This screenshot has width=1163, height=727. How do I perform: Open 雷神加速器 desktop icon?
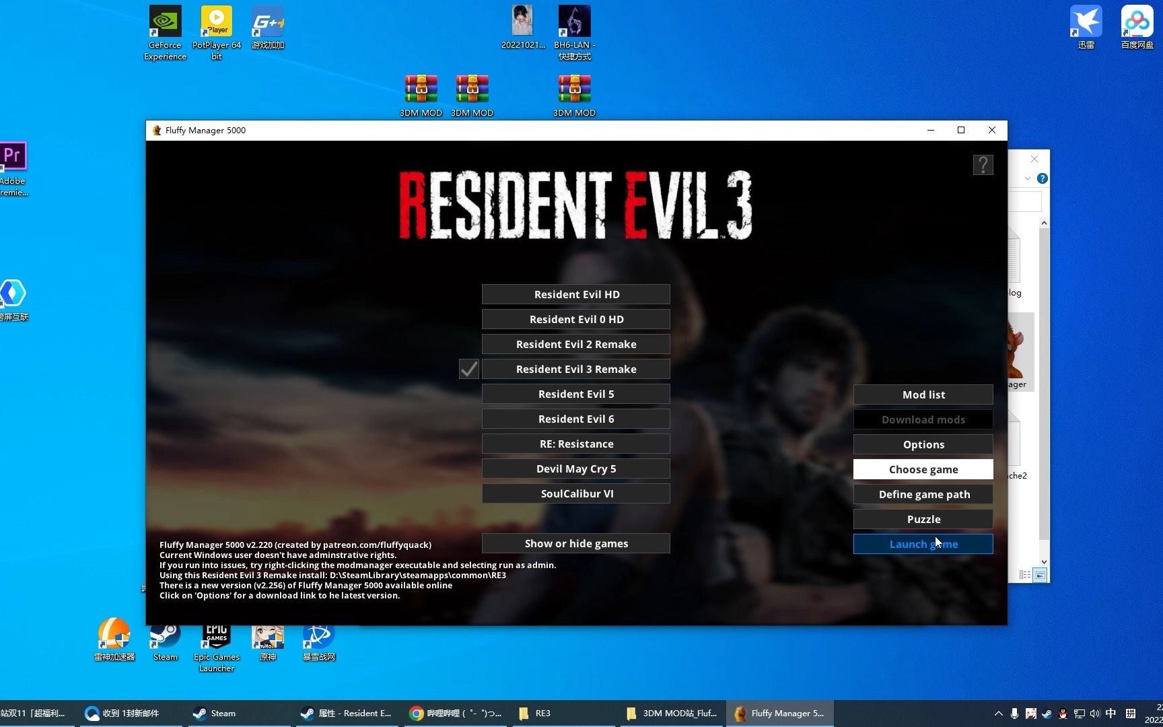coord(114,639)
